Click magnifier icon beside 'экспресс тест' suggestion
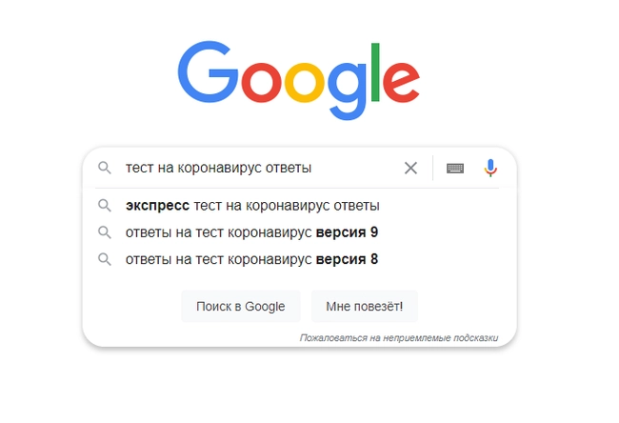 click(105, 205)
